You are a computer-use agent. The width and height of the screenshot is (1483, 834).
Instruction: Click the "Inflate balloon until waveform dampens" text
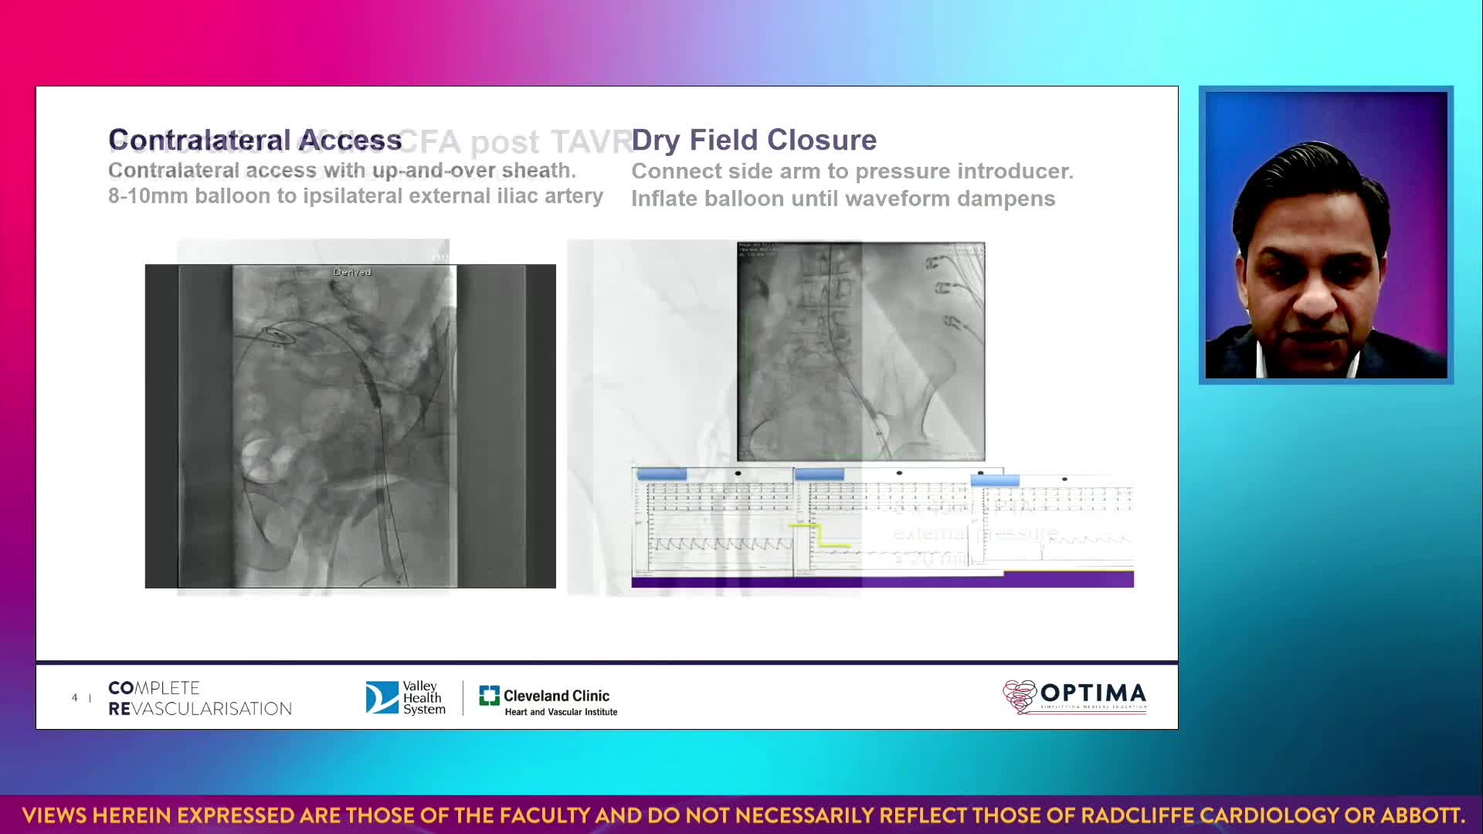point(843,199)
